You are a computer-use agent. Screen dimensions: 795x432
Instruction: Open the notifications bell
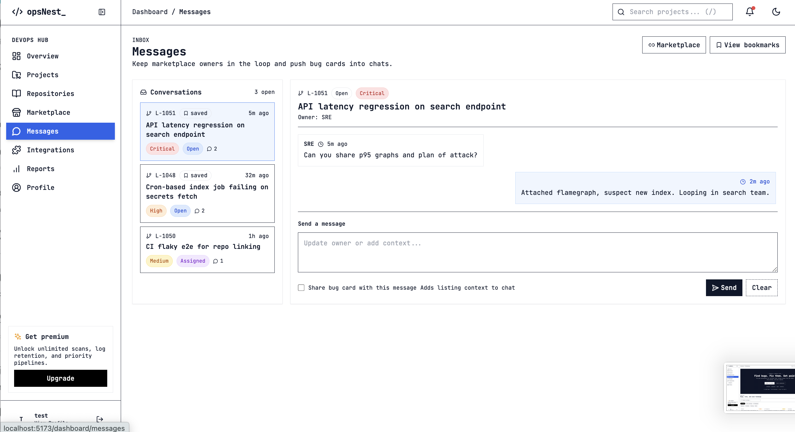pos(750,12)
